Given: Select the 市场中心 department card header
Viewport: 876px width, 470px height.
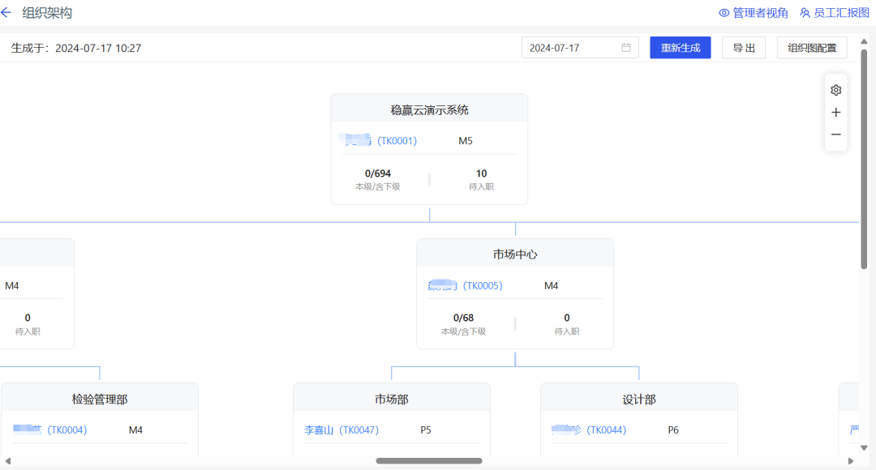Looking at the screenshot, I should pos(515,254).
